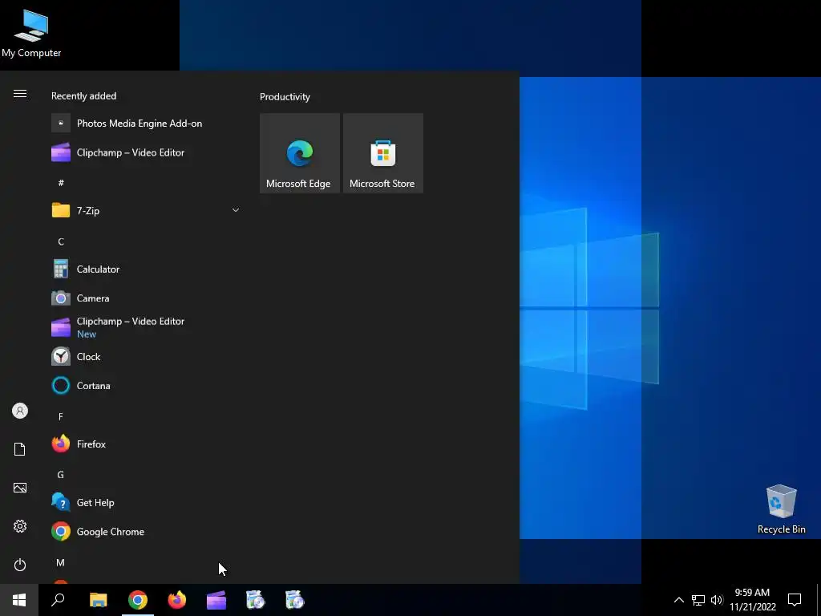Viewport: 821px width, 616px height.
Task: Expand the Start menu hamburger navigation
Action: [20, 94]
